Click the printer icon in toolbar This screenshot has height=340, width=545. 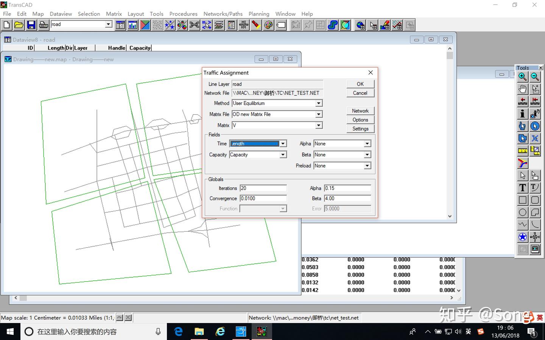pyautogui.click(x=44, y=25)
